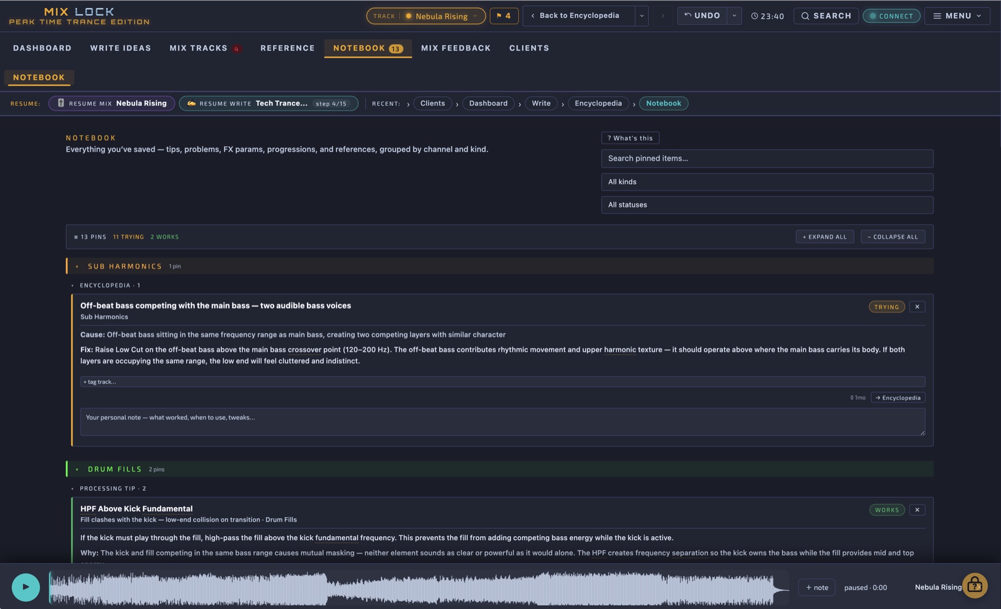The image size is (1001, 609).
Task: Switch to the Mix Tracks tab
Action: (205, 48)
